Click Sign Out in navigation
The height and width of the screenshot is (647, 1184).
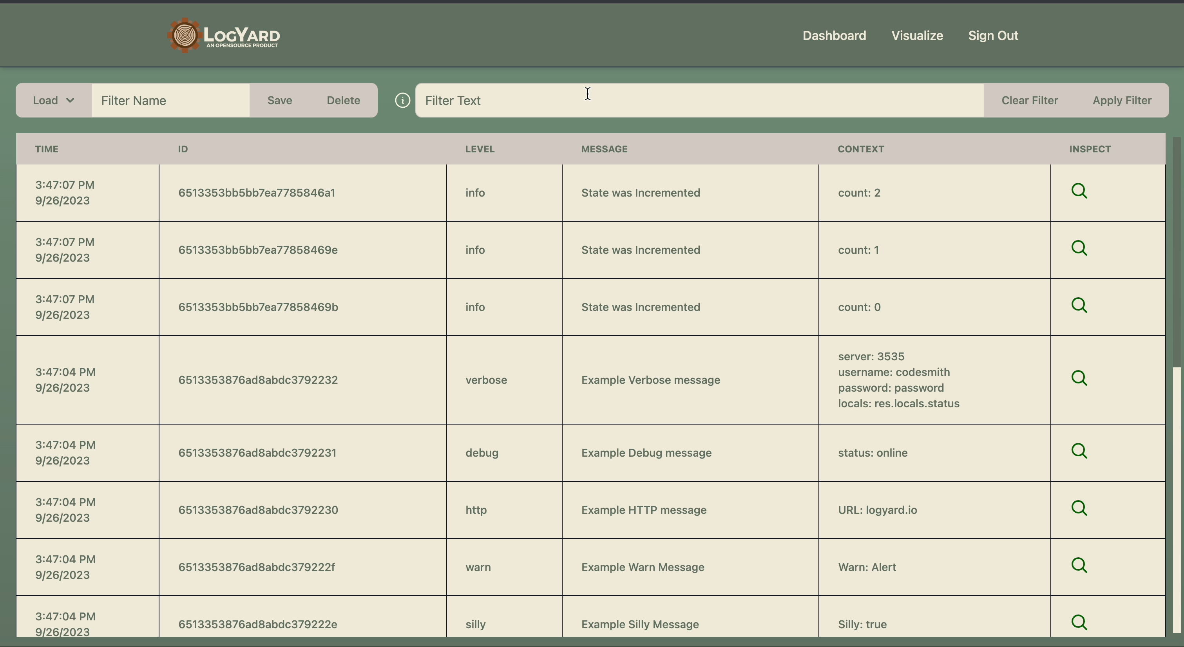coord(993,35)
